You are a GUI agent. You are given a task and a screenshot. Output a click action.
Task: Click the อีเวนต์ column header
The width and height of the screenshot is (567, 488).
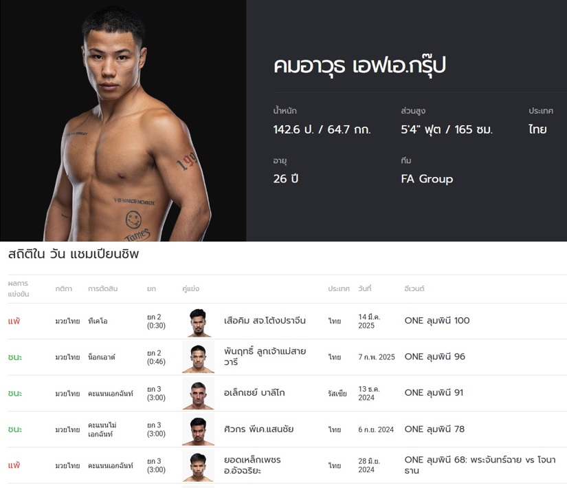[414, 289]
